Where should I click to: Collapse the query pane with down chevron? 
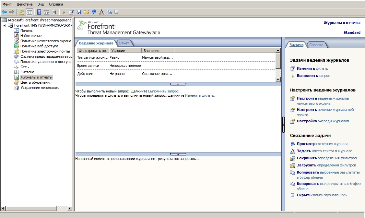(178, 154)
